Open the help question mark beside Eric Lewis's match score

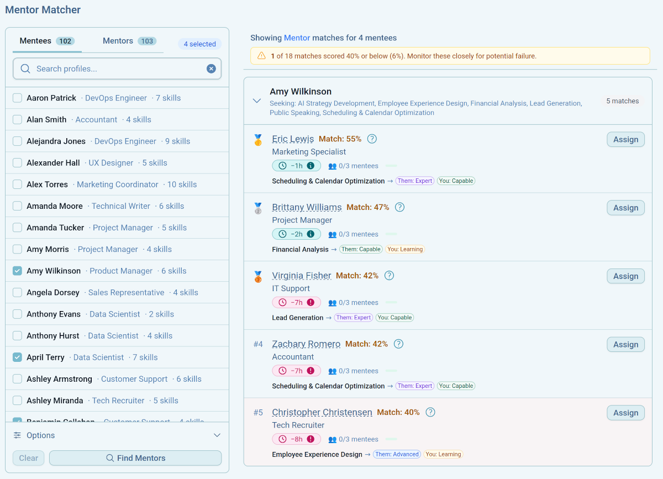372,139
